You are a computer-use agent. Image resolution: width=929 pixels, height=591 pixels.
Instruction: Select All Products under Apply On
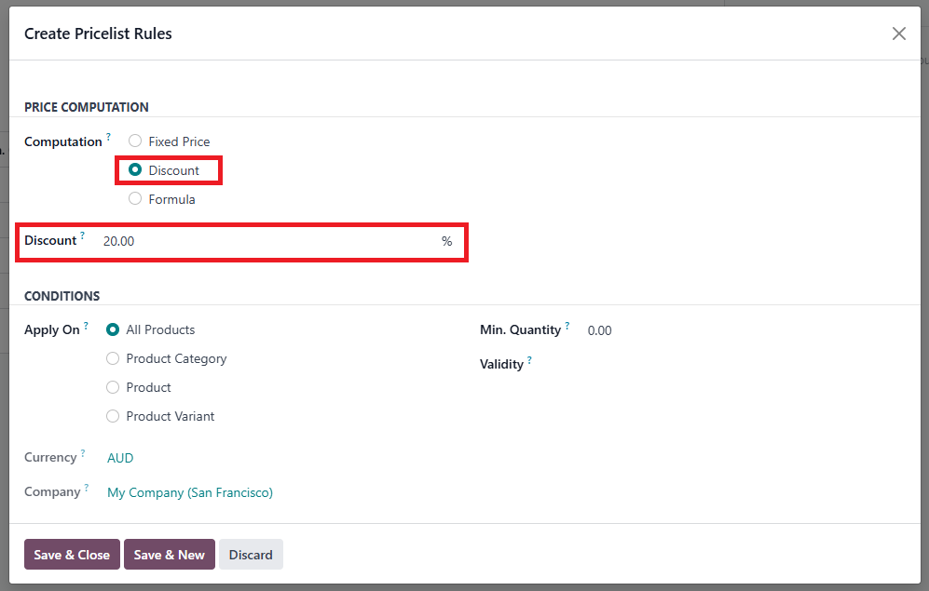(x=114, y=329)
